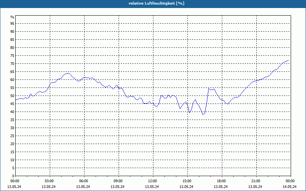The width and height of the screenshot is (306, 191).
Task: Click the 00:00 time label above 13.05.24
Action: point(15,181)
